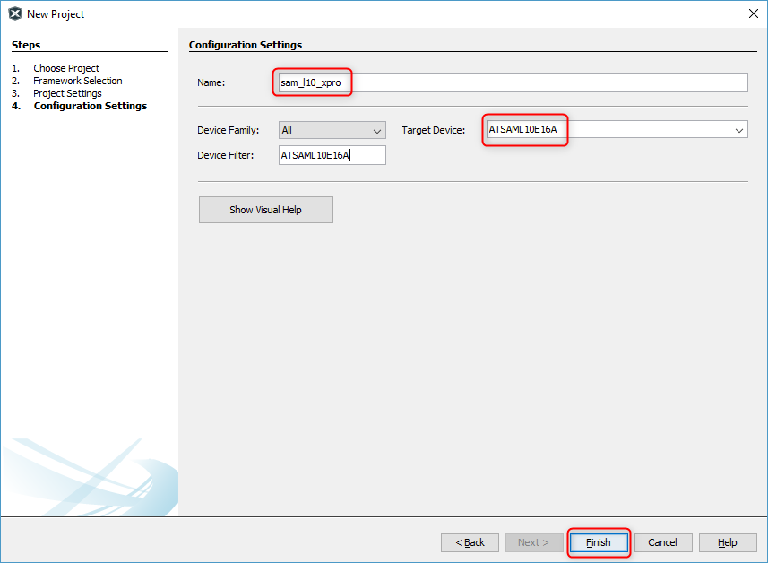Click the Finish button
Viewport: 768px width, 563px height.
pyautogui.click(x=598, y=542)
